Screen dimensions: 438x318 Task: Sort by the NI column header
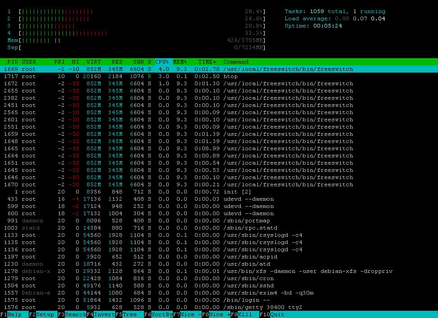(76, 62)
